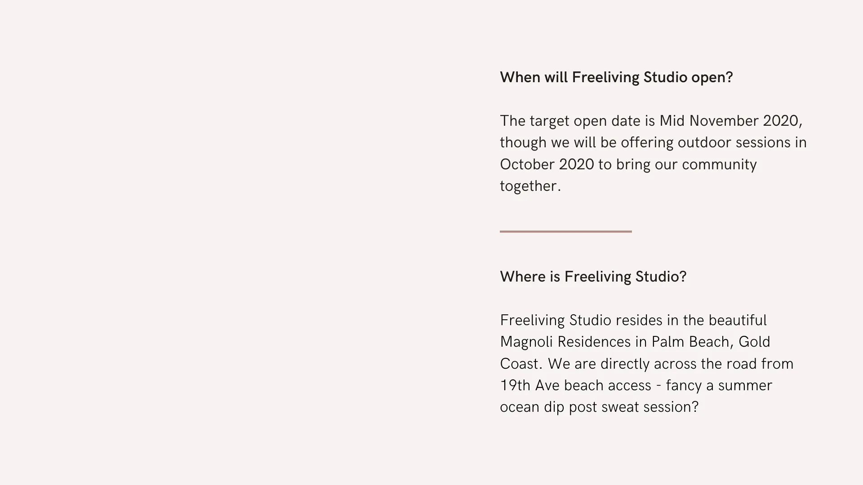Image resolution: width=863 pixels, height=485 pixels.
Task: Click the line with "19th Ave beach access"
Action: 636,386
